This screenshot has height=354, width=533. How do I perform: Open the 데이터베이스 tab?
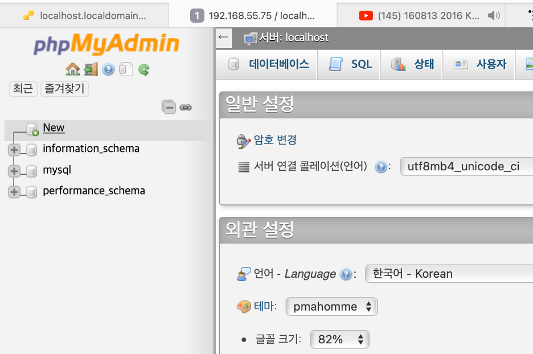click(266, 64)
